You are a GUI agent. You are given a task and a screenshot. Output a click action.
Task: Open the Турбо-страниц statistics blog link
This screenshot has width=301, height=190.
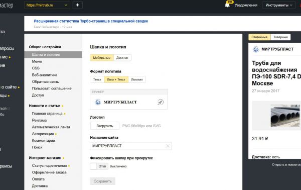click(91, 21)
